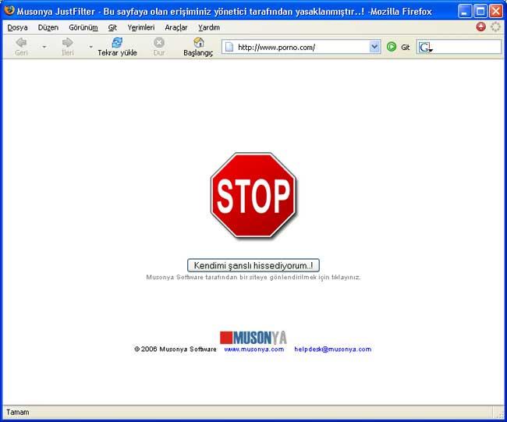The width and height of the screenshot is (507, 422).
Task: Open the Yerimleri bookmarks menu
Action: (141, 27)
